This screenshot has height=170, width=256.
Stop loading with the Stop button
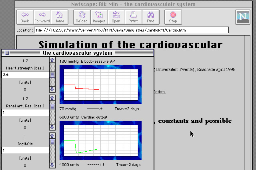click(x=173, y=17)
